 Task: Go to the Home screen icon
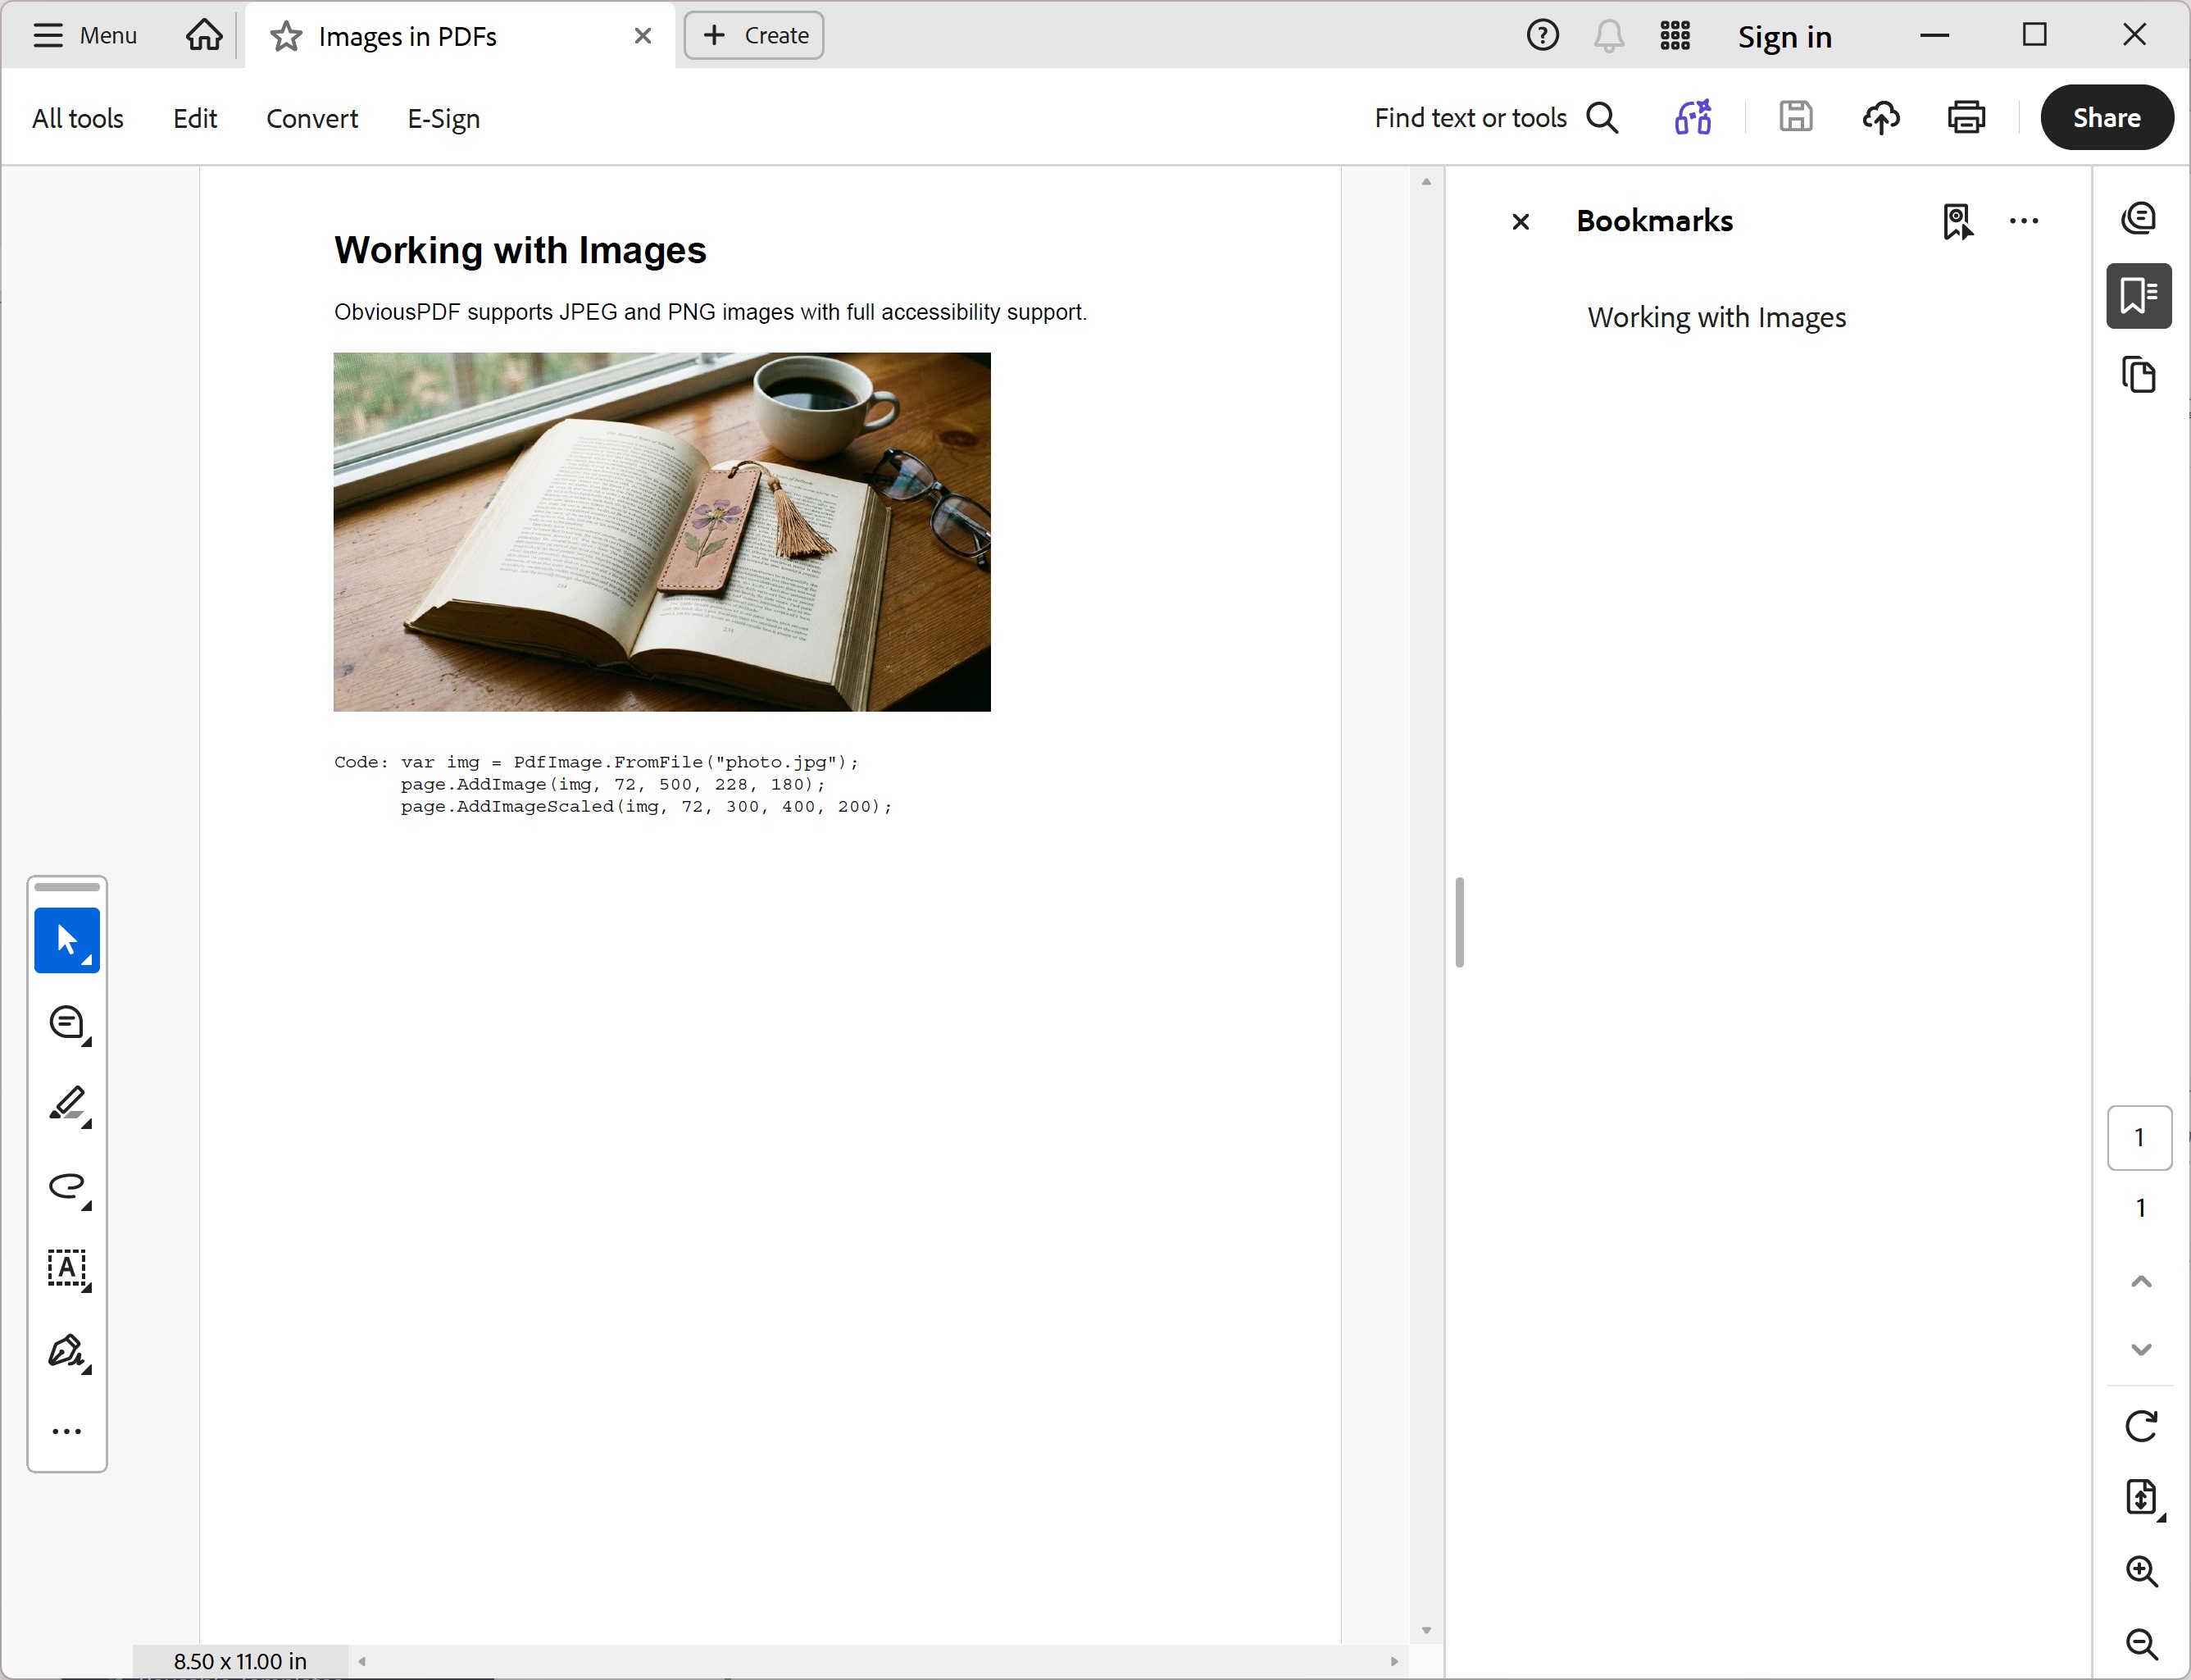[x=203, y=35]
